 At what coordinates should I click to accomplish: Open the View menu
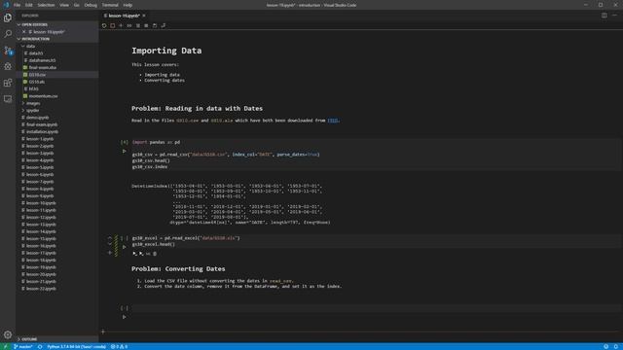64,5
